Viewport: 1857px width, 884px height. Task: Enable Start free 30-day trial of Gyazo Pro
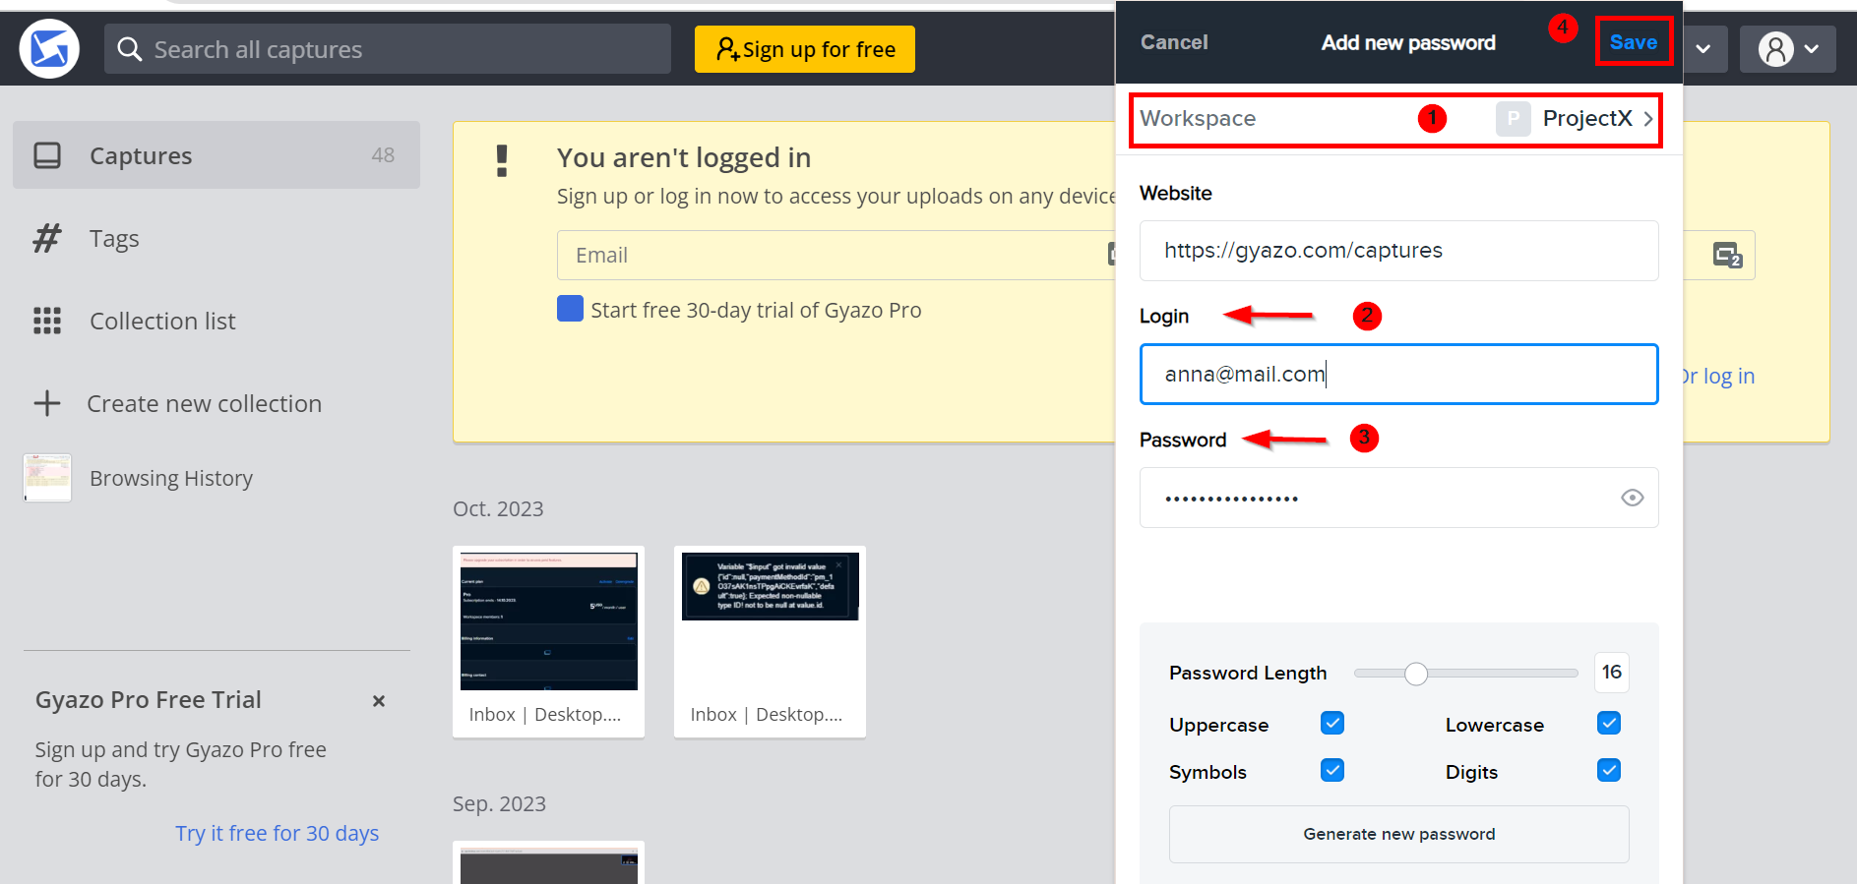click(570, 308)
